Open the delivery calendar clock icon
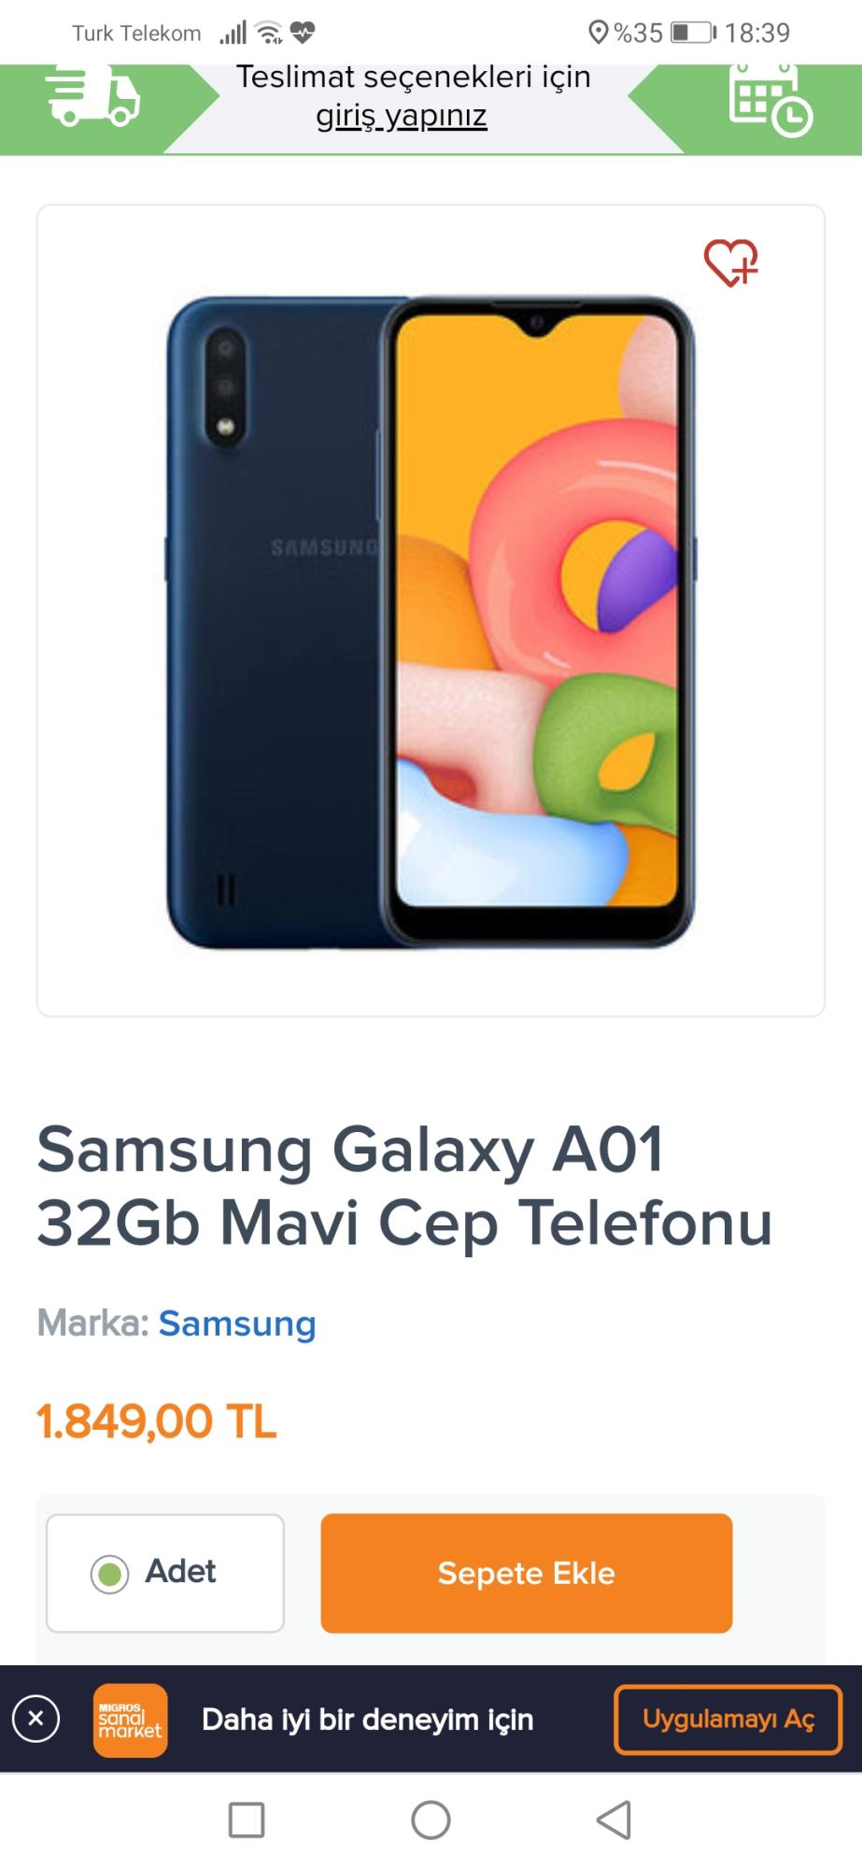The image size is (862, 1868). (x=770, y=100)
